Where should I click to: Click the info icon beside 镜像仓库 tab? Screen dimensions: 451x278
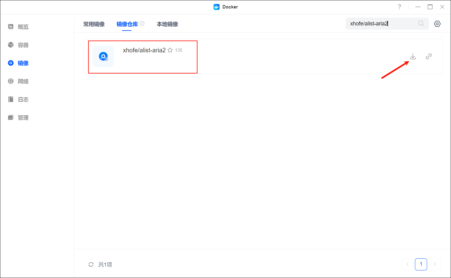pos(142,23)
